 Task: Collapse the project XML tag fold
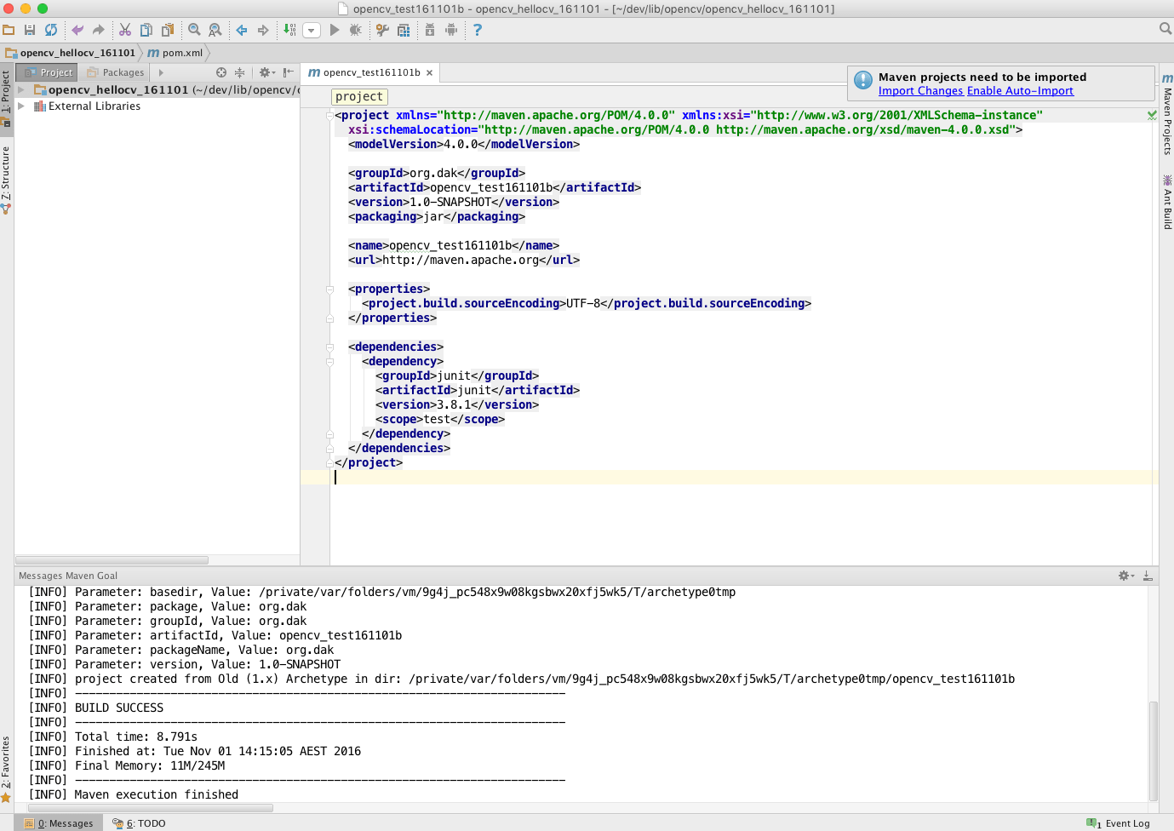pos(329,116)
